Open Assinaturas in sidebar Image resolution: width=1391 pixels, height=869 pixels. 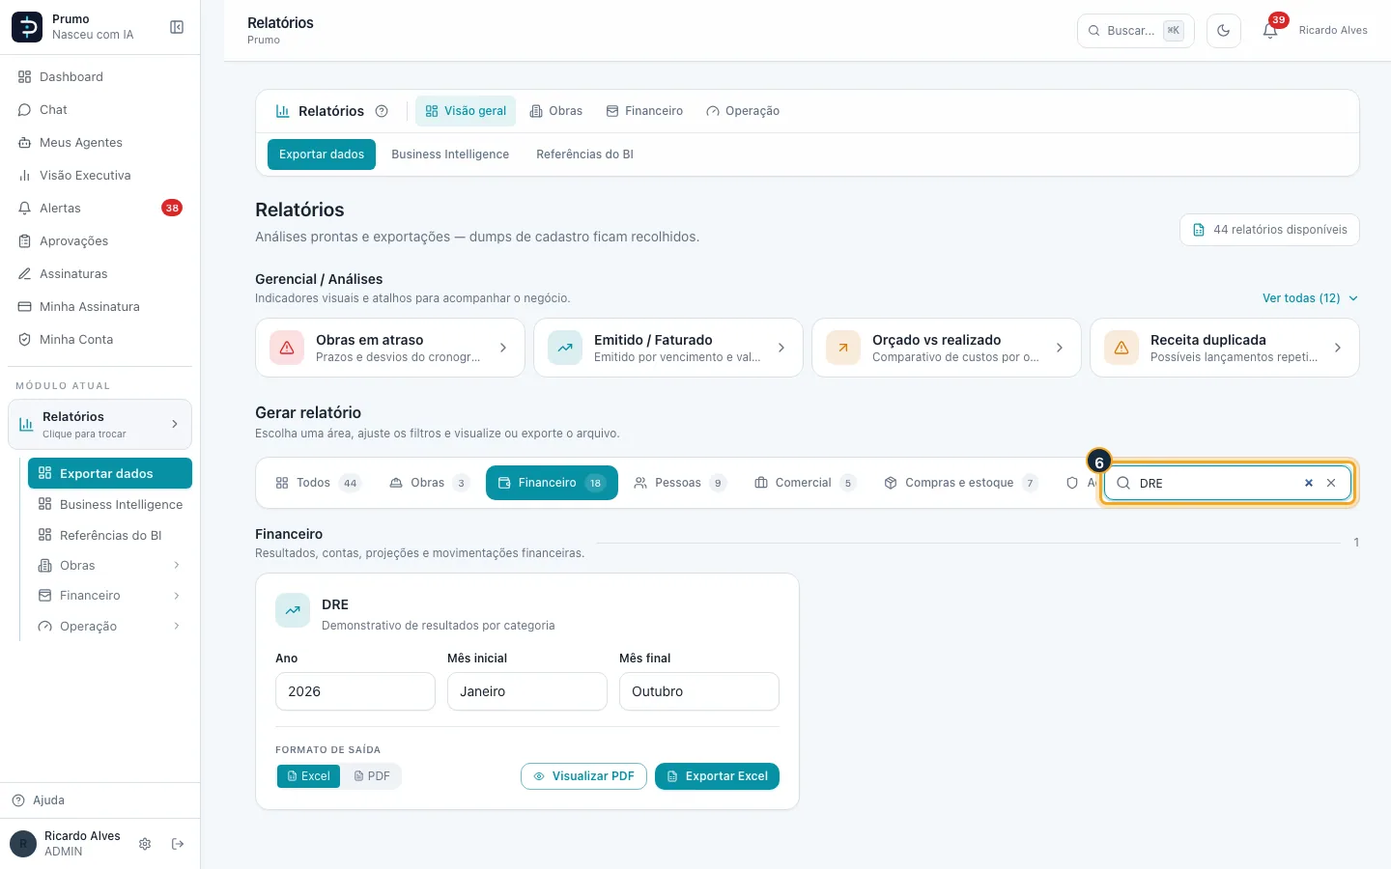pyautogui.click(x=100, y=274)
